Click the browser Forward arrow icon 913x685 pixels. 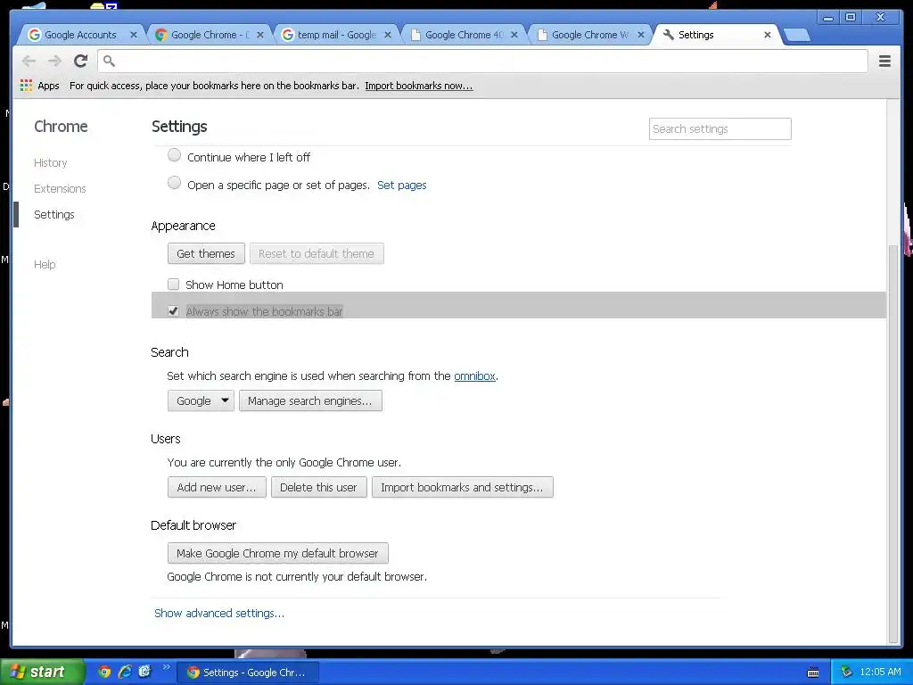click(54, 61)
